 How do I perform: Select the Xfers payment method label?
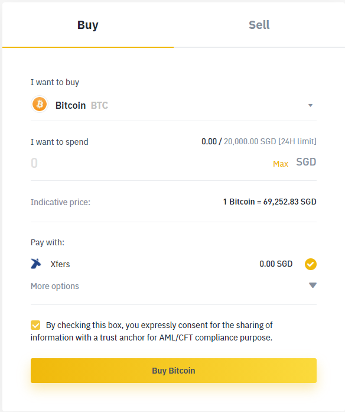pos(60,264)
